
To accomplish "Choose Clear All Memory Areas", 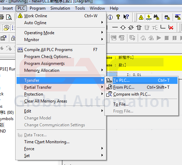I will coord(46,101).
